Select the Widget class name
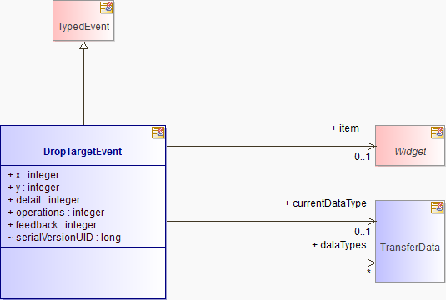This screenshot has width=446, height=300. pos(410,152)
